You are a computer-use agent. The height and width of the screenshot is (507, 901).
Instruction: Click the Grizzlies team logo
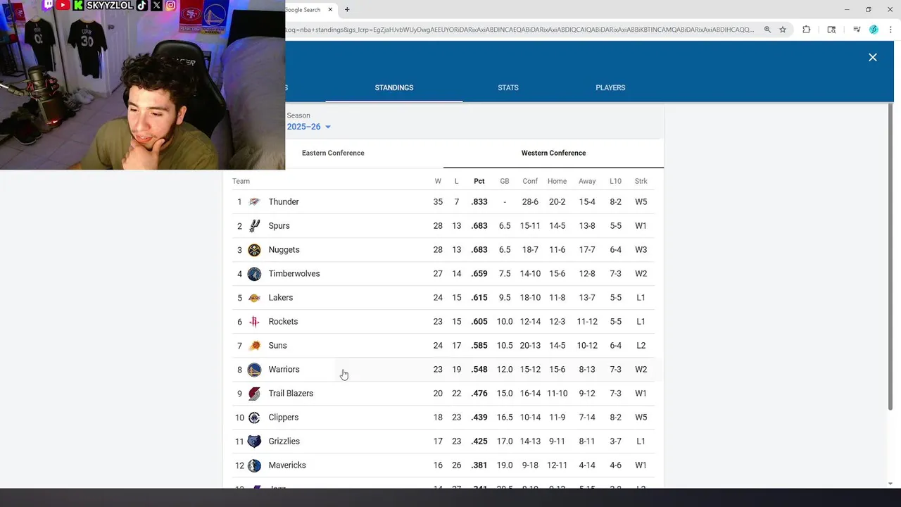pyautogui.click(x=254, y=442)
